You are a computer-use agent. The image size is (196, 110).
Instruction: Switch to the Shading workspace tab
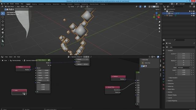(x=63, y=4)
